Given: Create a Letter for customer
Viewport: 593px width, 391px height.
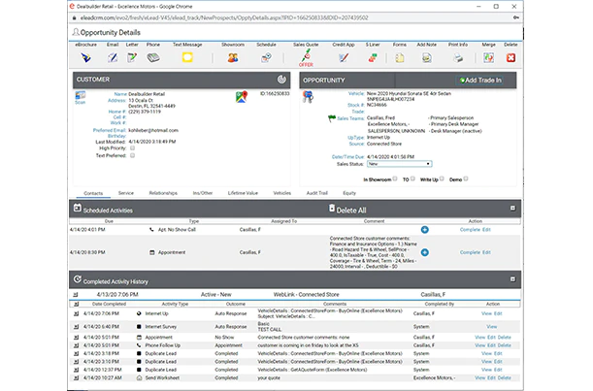Looking at the screenshot, I should click(x=132, y=57).
